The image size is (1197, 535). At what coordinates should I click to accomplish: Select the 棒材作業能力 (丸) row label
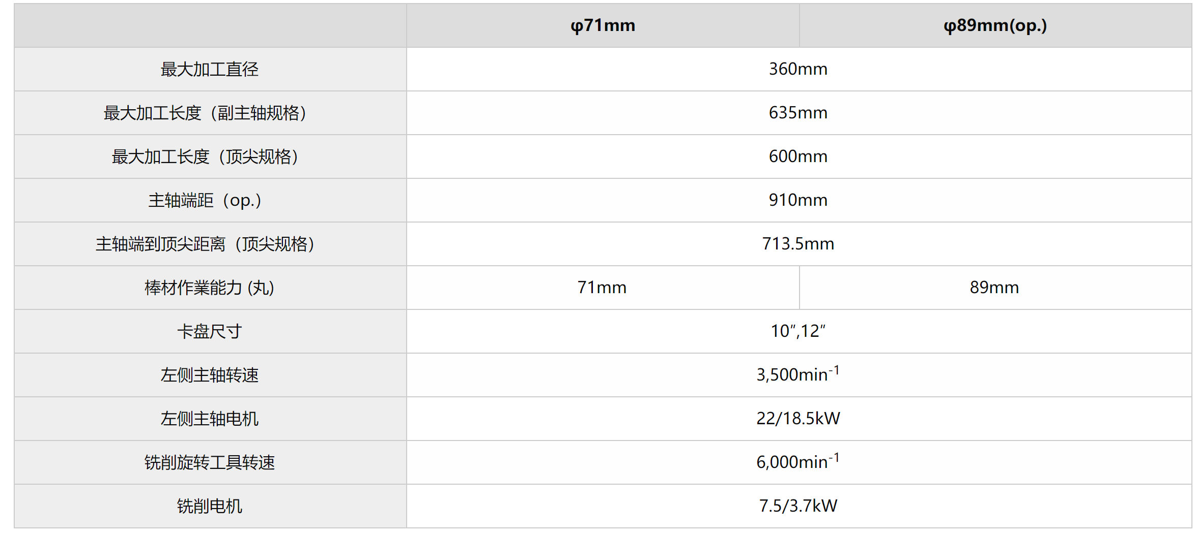[x=210, y=288]
